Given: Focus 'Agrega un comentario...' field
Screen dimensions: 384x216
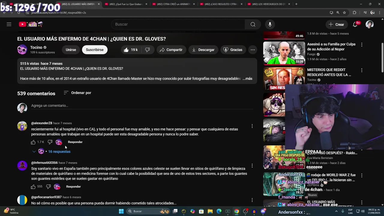Looking at the screenshot, I should pyautogui.click(x=142, y=106).
